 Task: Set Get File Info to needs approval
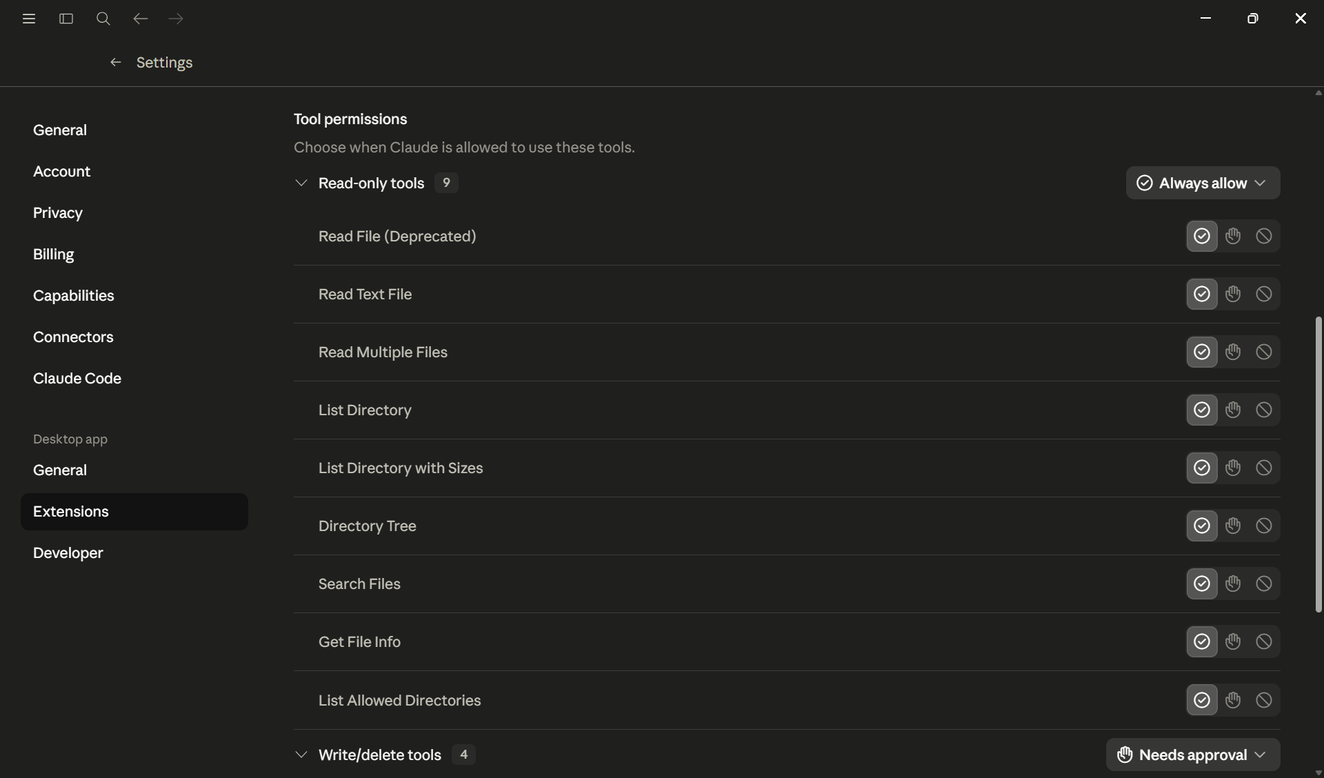[1233, 641]
